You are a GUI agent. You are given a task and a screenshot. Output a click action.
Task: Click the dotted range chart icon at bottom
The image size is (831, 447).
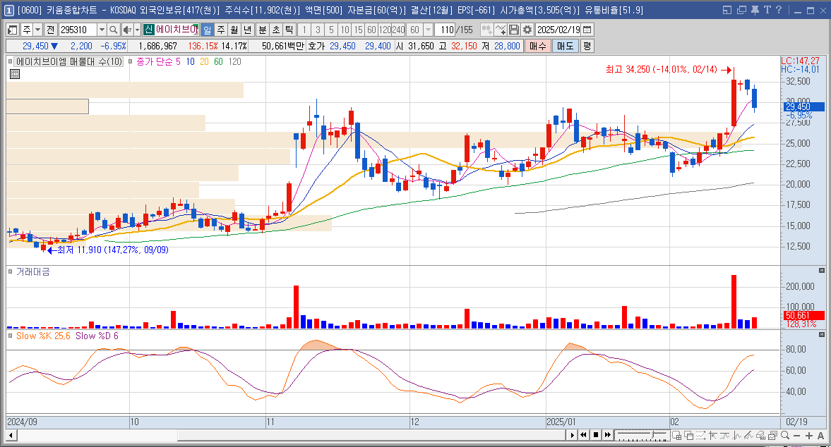pos(700,435)
